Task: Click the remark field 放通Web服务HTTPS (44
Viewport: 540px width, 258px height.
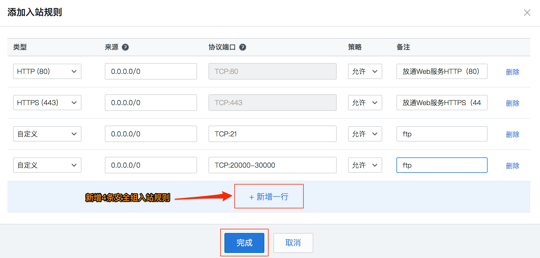Action: [x=442, y=103]
